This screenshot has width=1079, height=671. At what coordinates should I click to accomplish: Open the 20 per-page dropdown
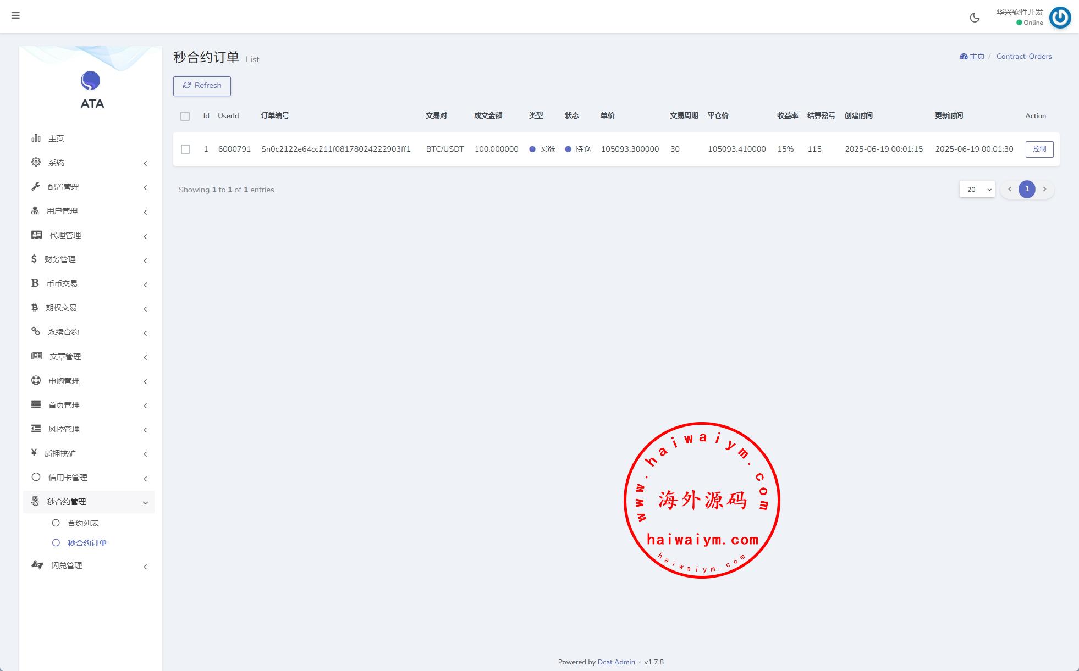coord(977,189)
